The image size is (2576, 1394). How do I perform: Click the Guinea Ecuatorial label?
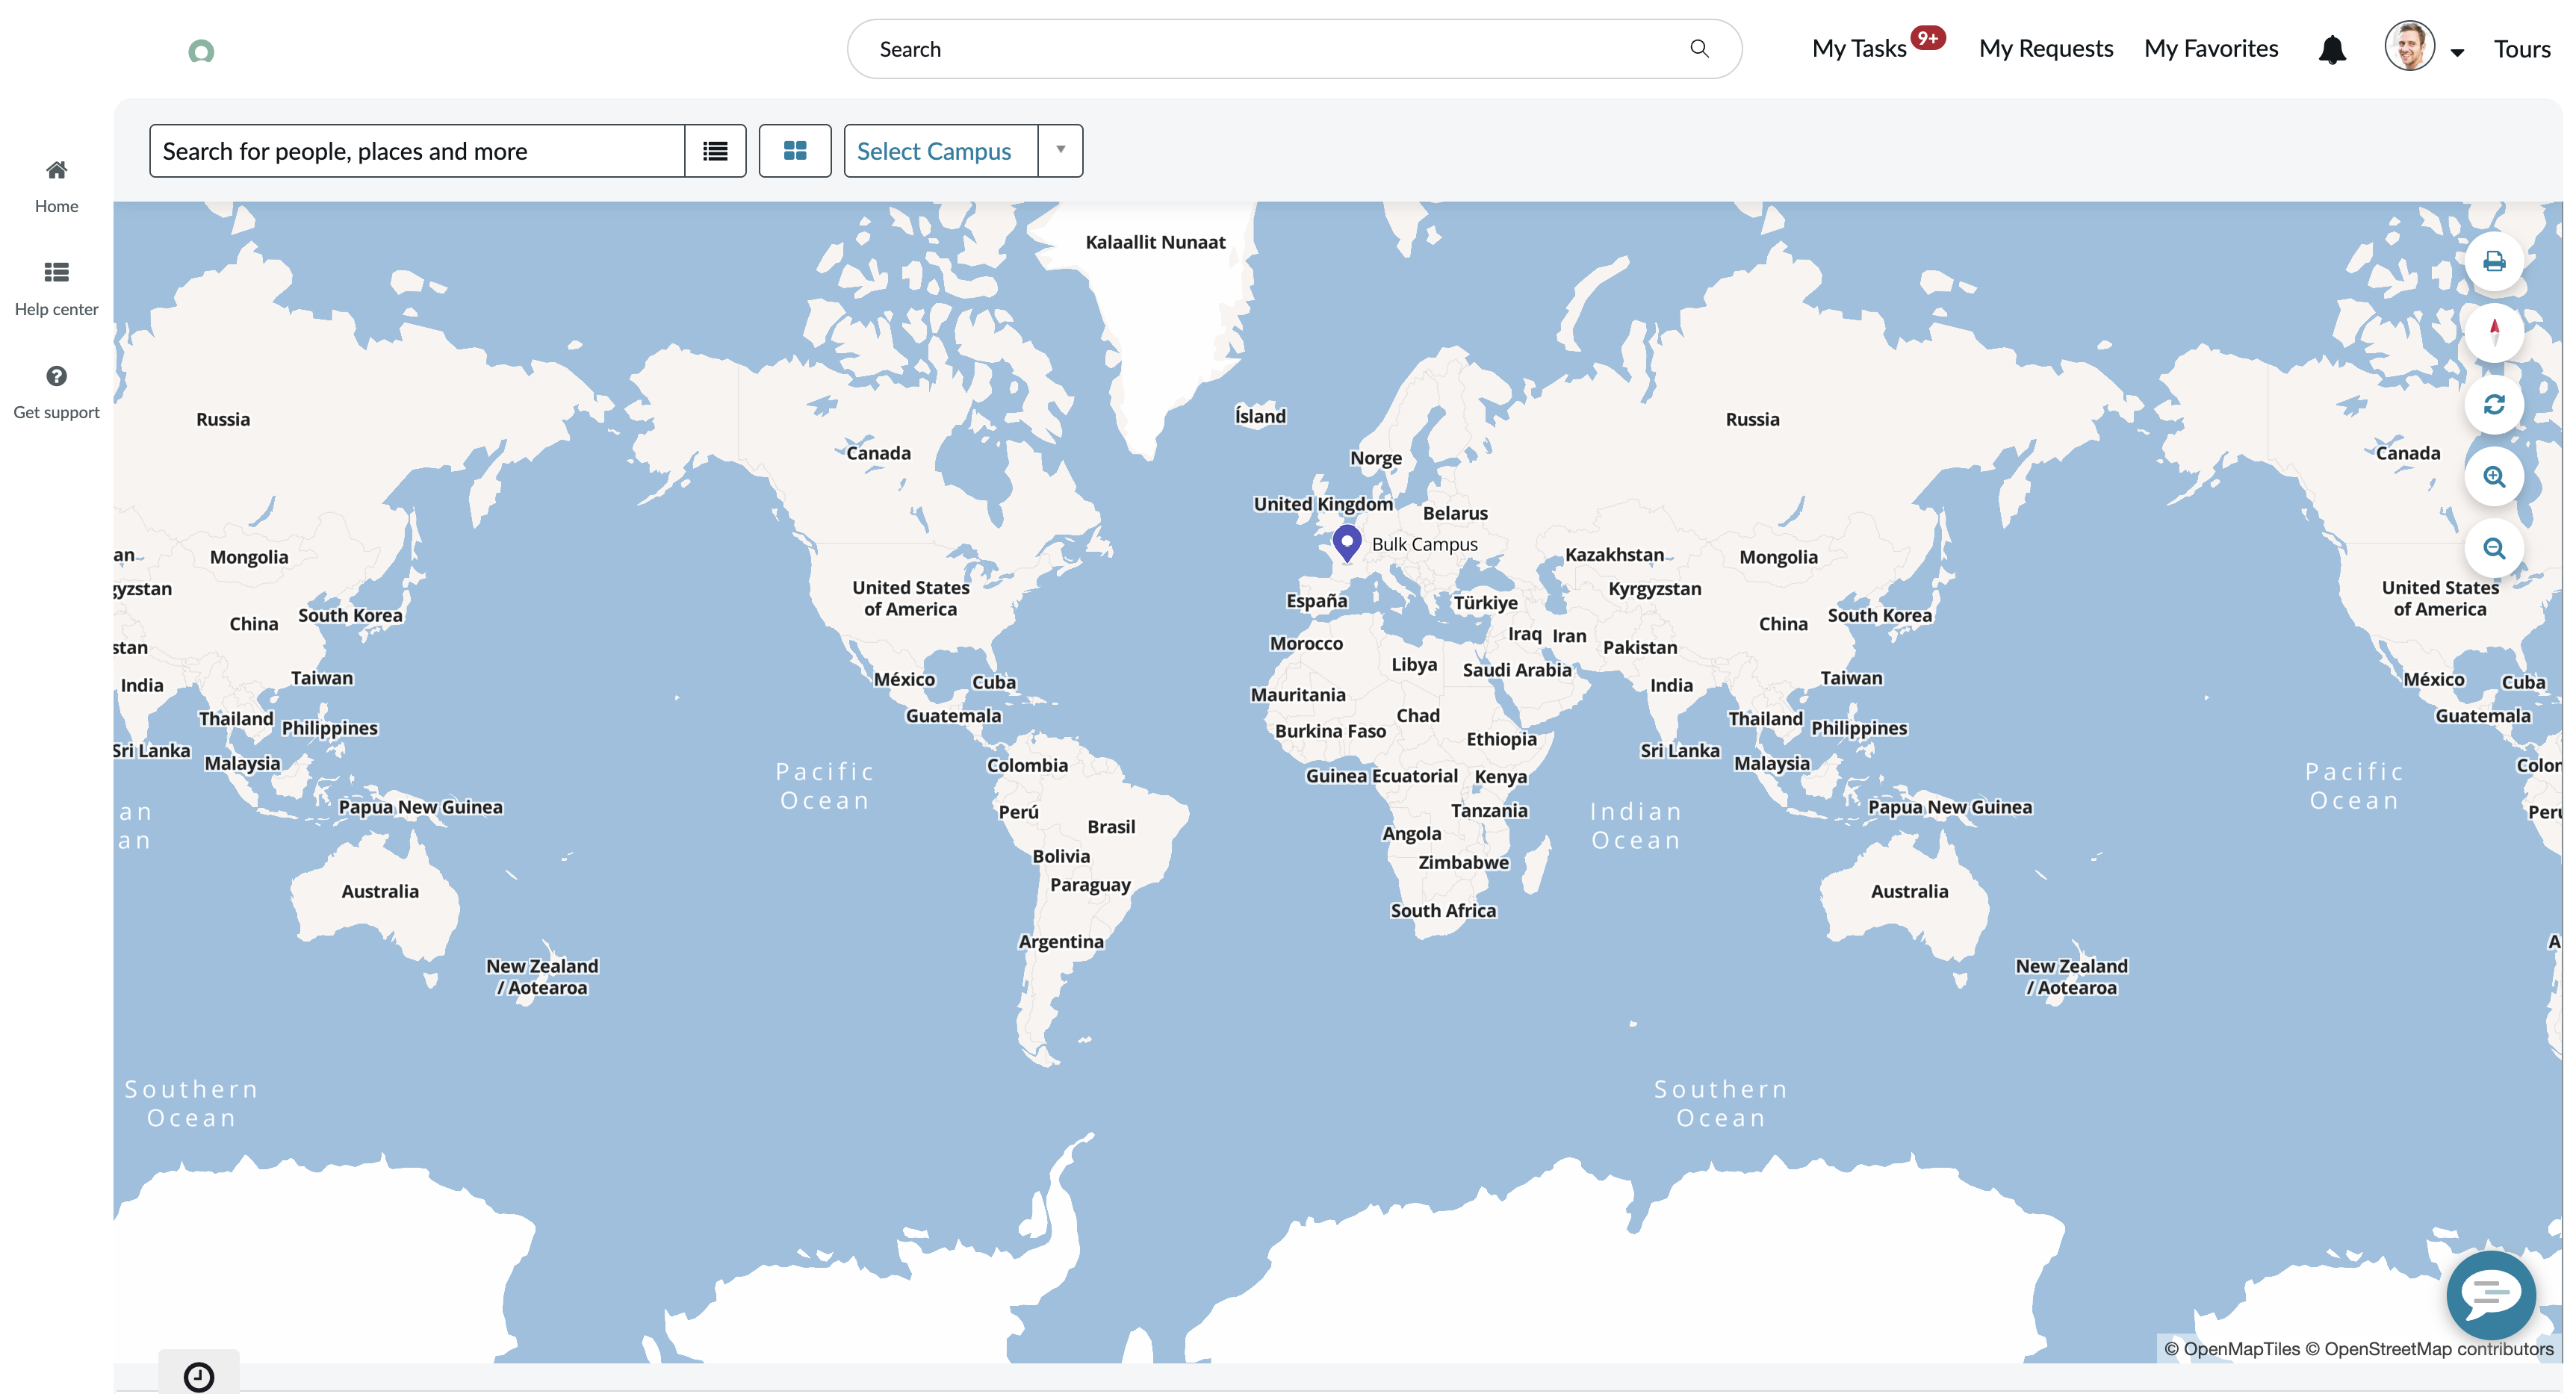1381,776
